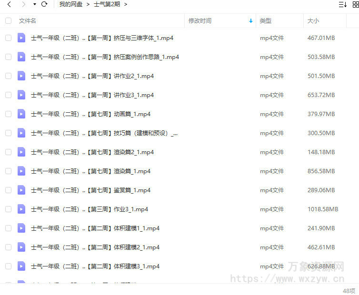Viewport: 359px width, 295px height.
Task: Select file name 【第一周】挤压与三维字体_1.mp4
Action: (102, 38)
